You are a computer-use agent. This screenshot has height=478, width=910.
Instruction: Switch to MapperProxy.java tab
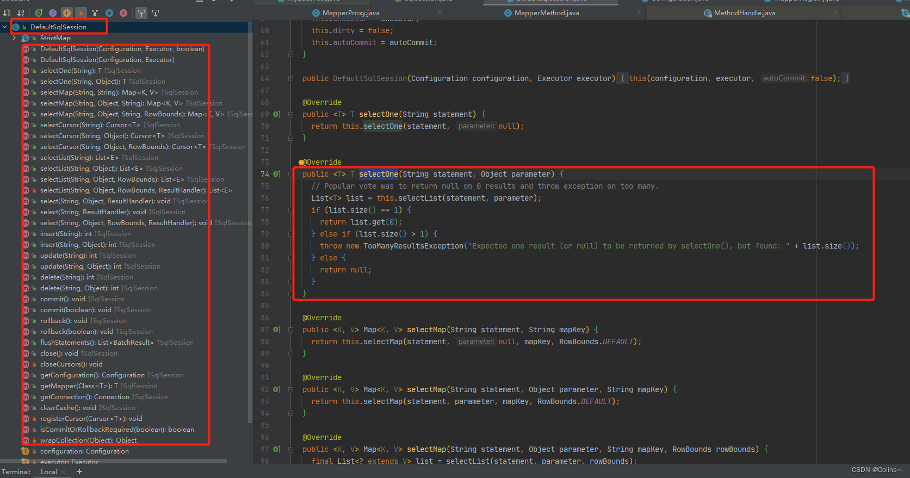351,13
